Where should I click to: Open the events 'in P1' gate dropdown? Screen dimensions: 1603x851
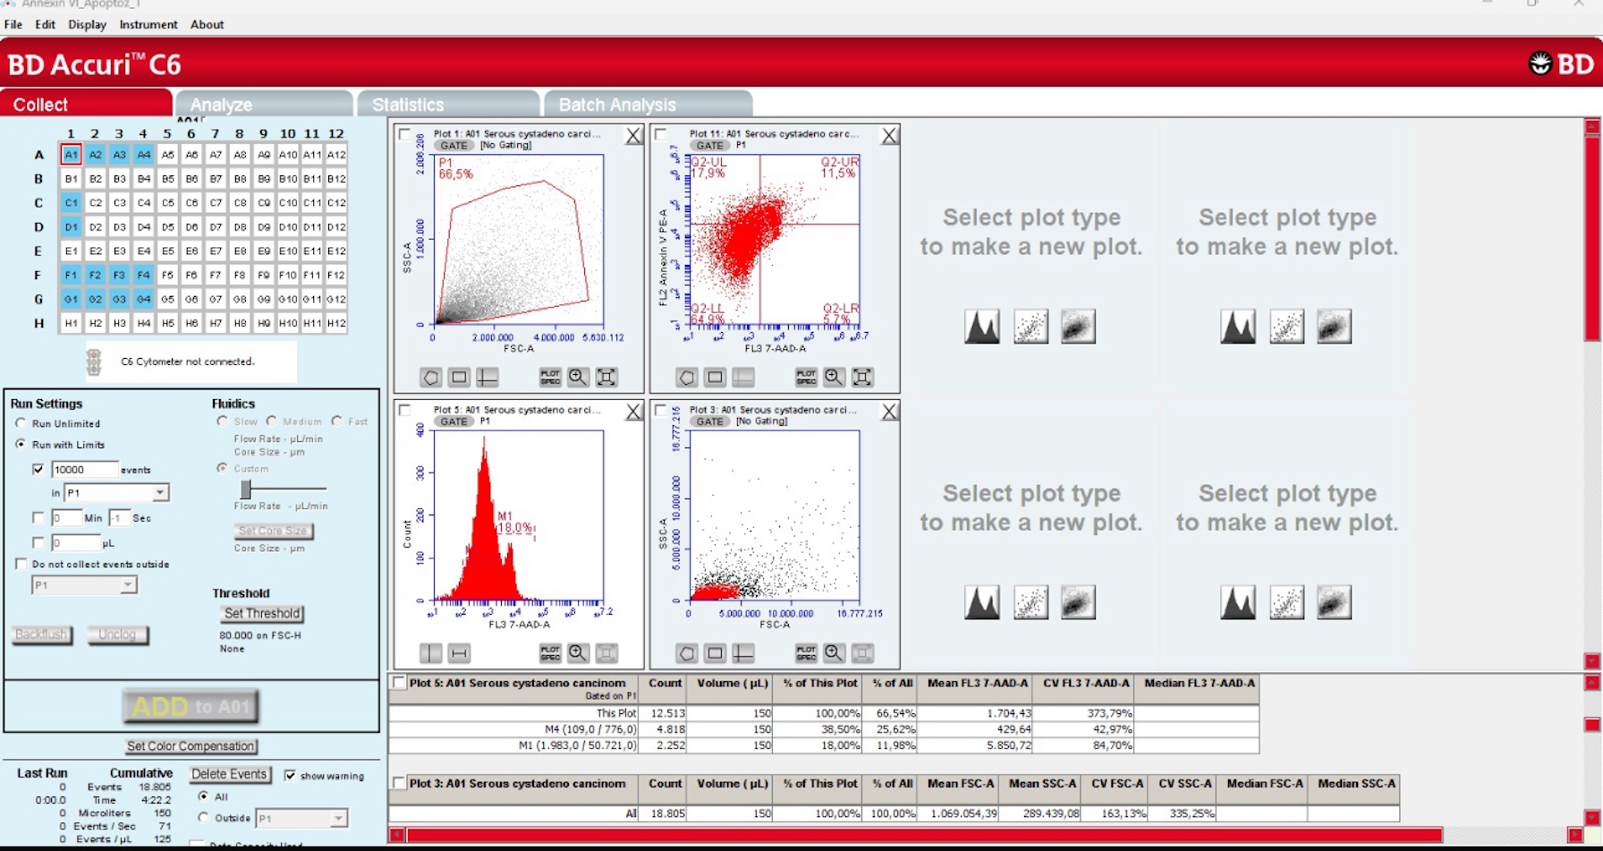coord(159,493)
